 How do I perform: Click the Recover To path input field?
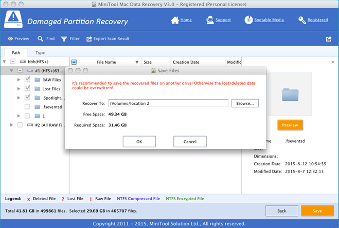point(168,103)
